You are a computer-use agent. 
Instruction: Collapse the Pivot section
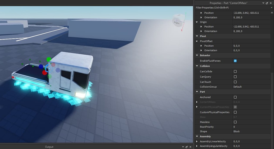pos(197,36)
